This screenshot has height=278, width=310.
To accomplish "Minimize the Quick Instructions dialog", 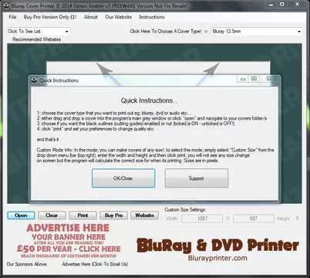I will 243,79.
